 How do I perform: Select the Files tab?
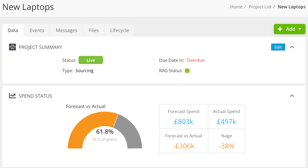94,30
